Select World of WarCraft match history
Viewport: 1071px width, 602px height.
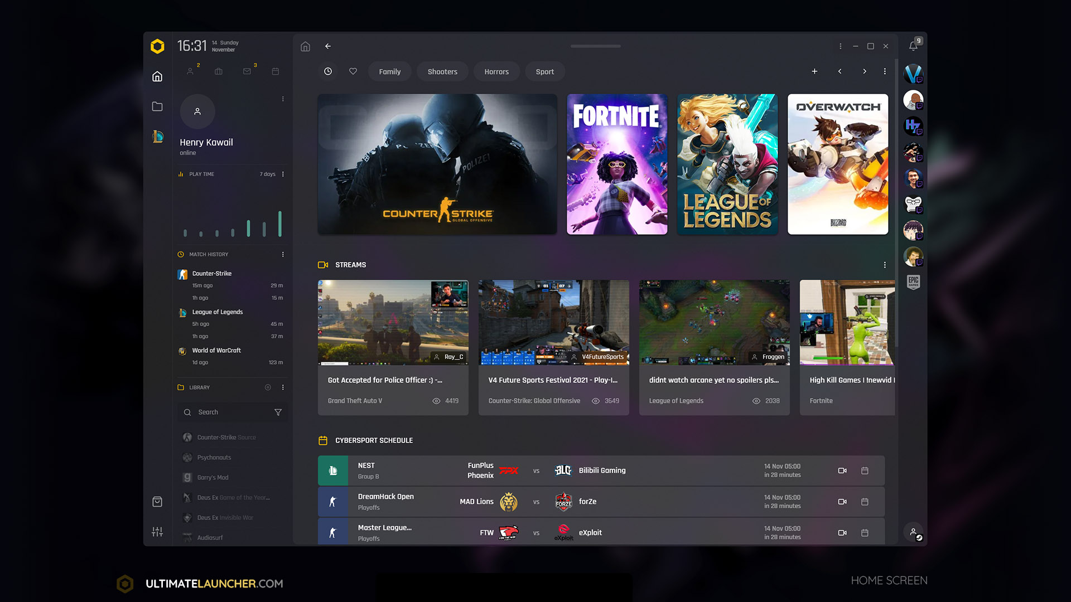click(216, 351)
